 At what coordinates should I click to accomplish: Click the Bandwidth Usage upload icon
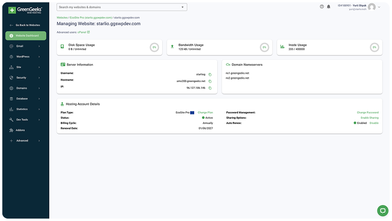[172, 46]
